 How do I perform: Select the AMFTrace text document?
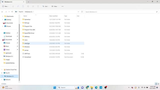point(53,53)
